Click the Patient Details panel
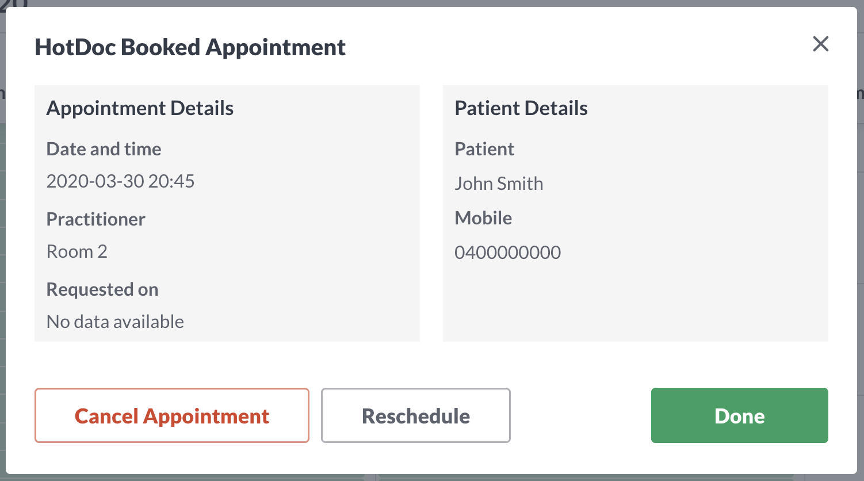 click(635, 213)
